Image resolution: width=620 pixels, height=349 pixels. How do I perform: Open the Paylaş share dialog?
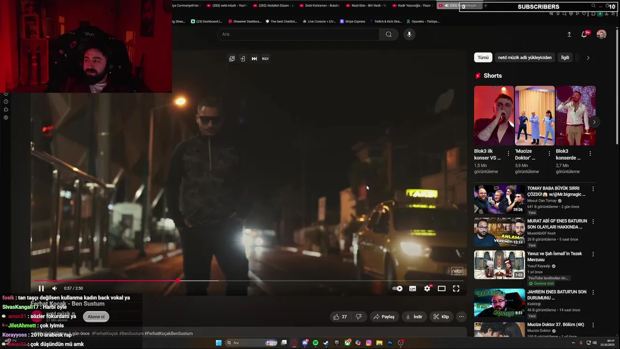pos(384,317)
